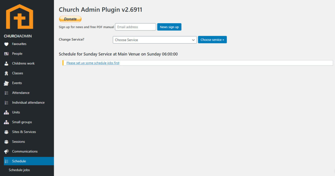Click the megaphone icon beside Communications
This screenshot has width=335, height=176.
point(6,151)
